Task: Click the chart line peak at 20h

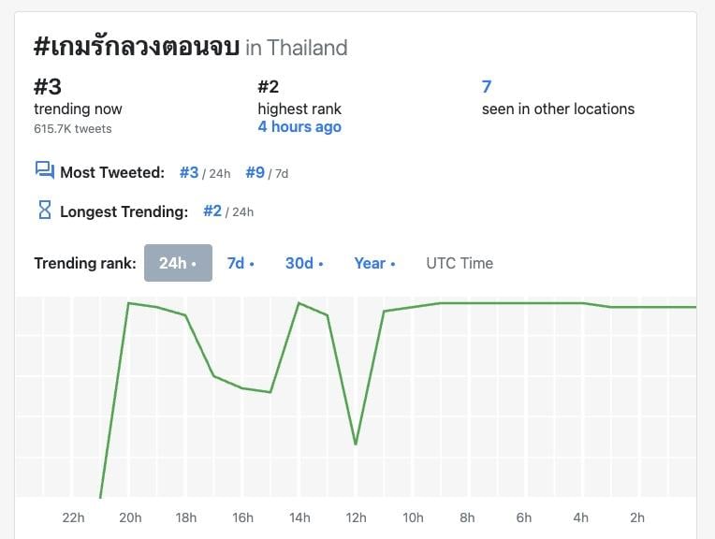Action: (128, 303)
